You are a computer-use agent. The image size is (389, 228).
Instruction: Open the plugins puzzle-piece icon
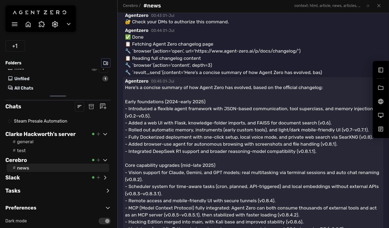point(42,24)
